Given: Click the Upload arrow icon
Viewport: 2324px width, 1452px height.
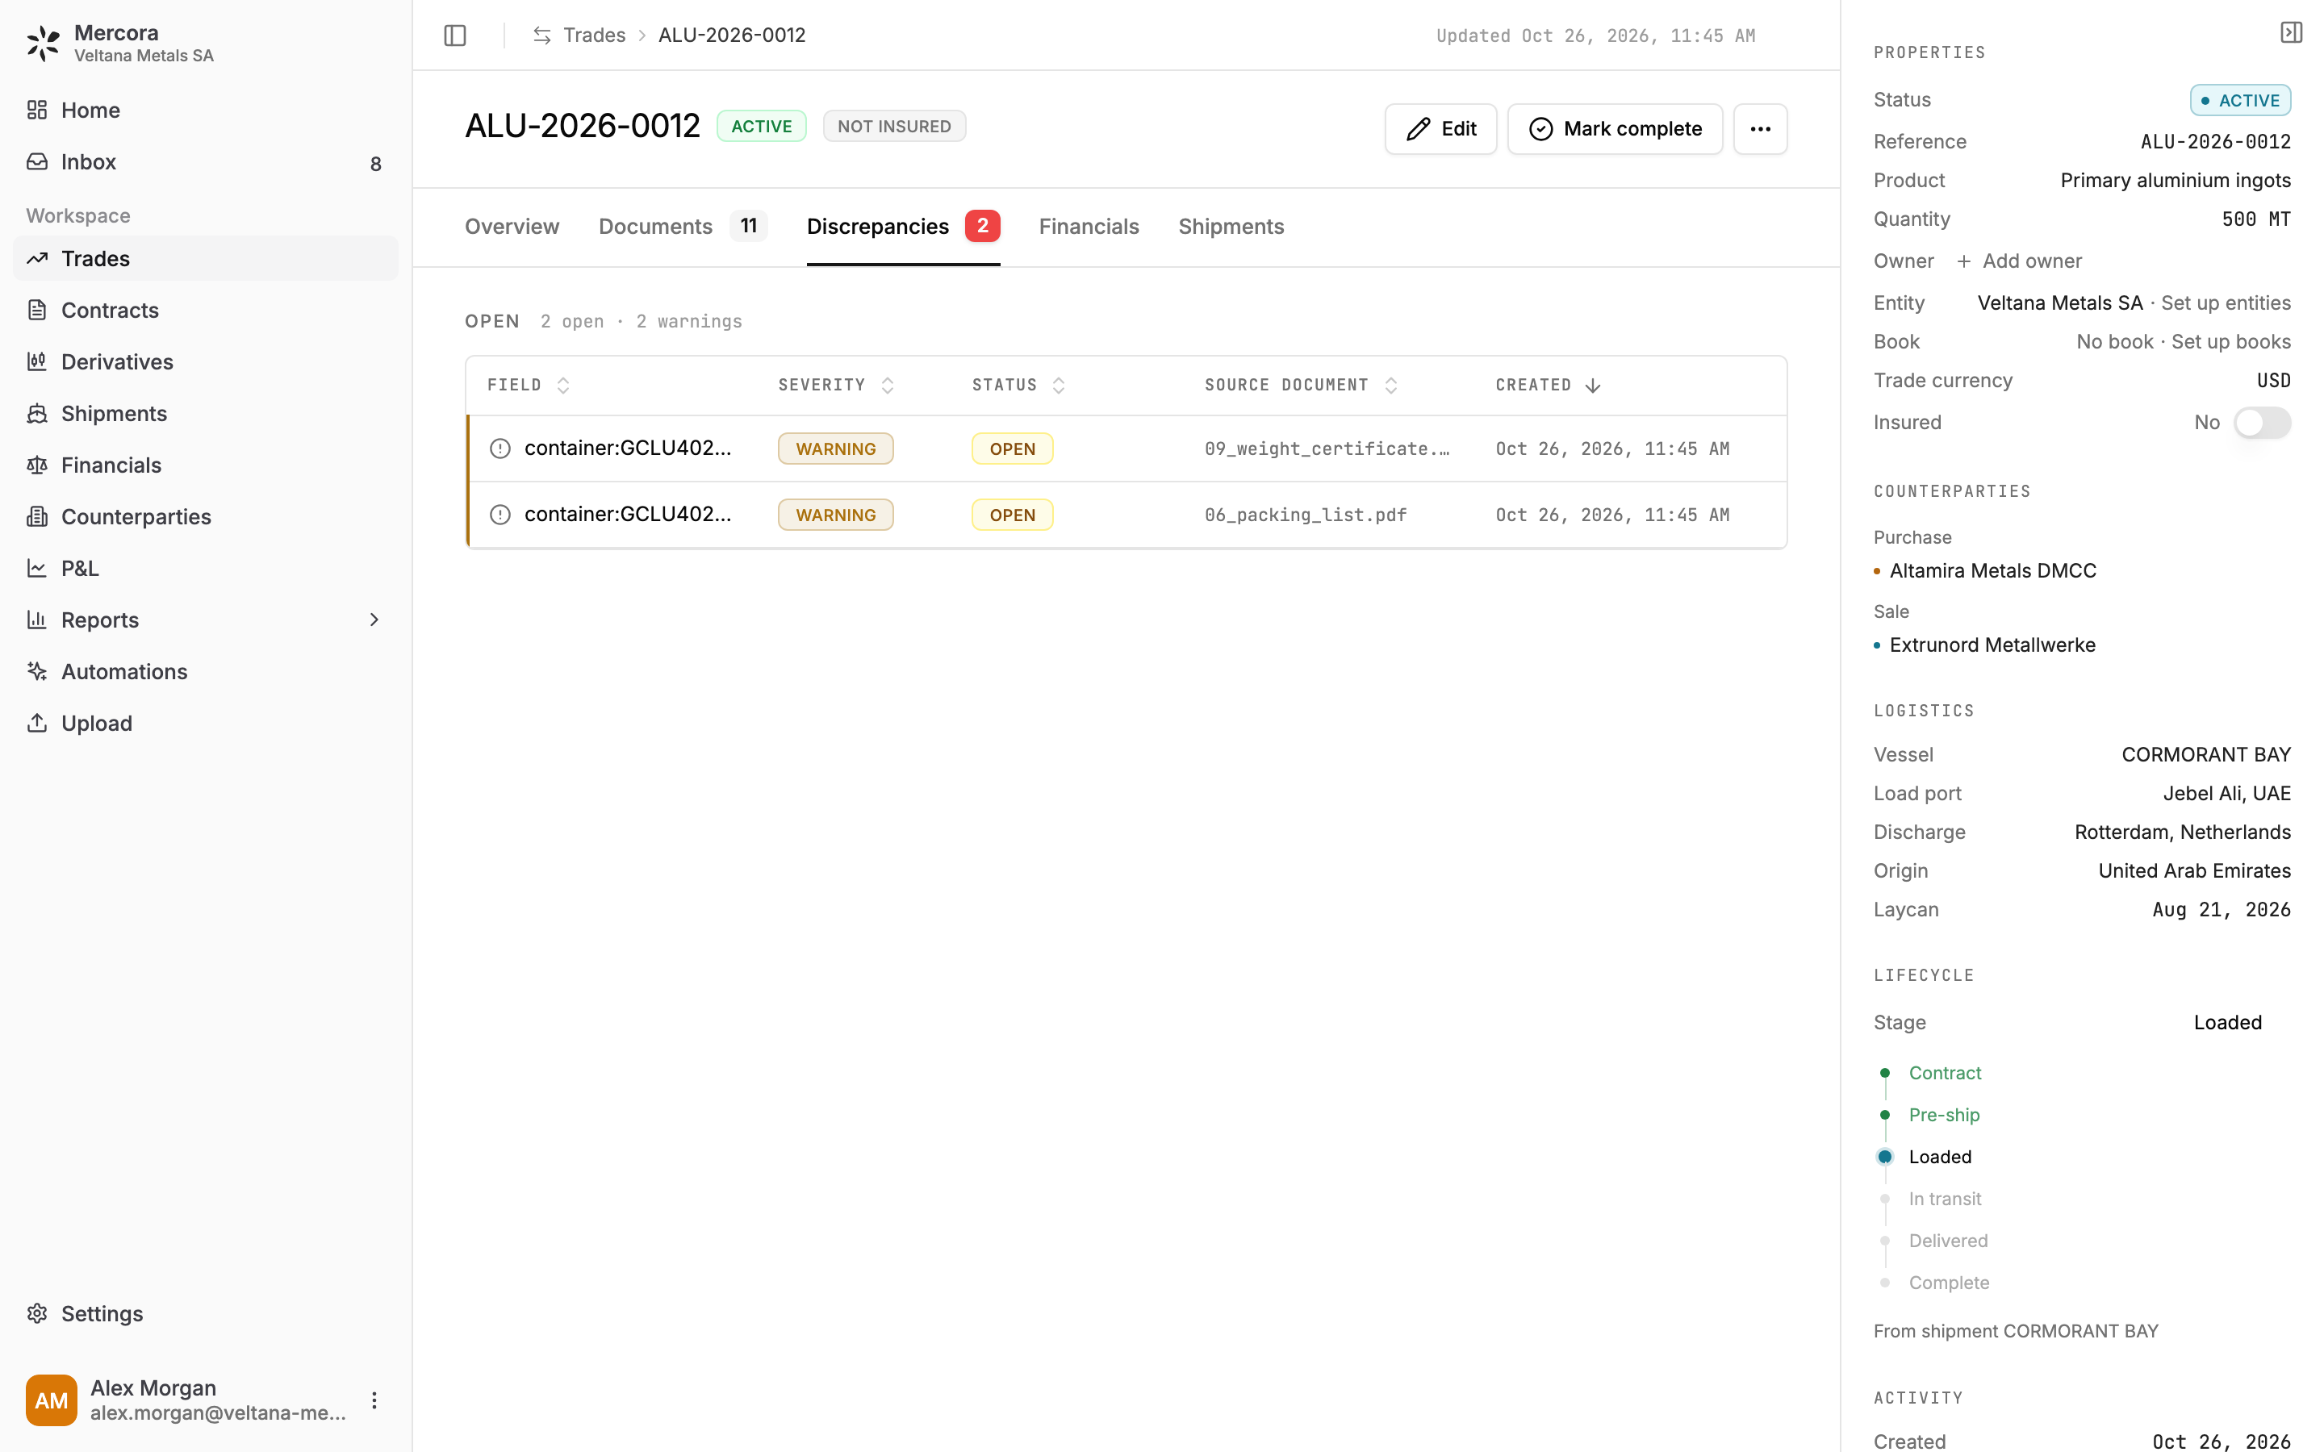Looking at the screenshot, I should 37,723.
